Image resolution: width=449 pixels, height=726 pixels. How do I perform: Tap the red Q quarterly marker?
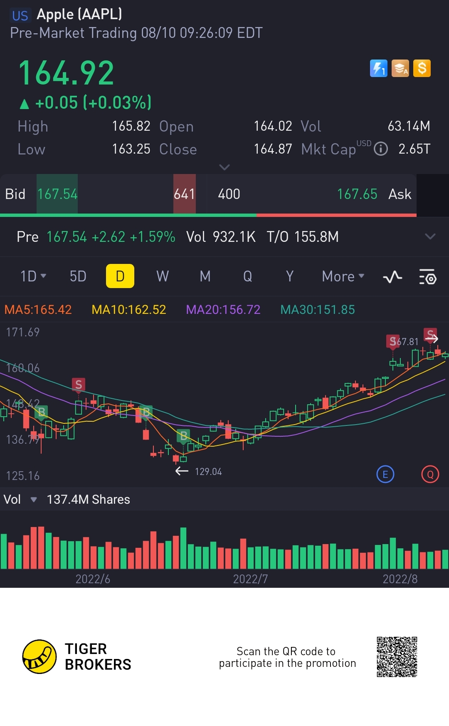430,474
